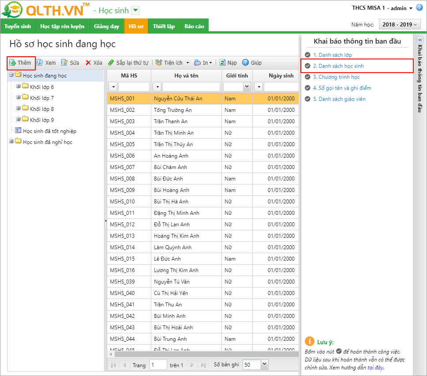Open the Năm học 2018 - 2019 dropdown

point(400,25)
